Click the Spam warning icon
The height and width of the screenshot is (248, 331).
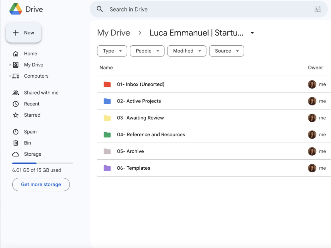[x=16, y=132]
